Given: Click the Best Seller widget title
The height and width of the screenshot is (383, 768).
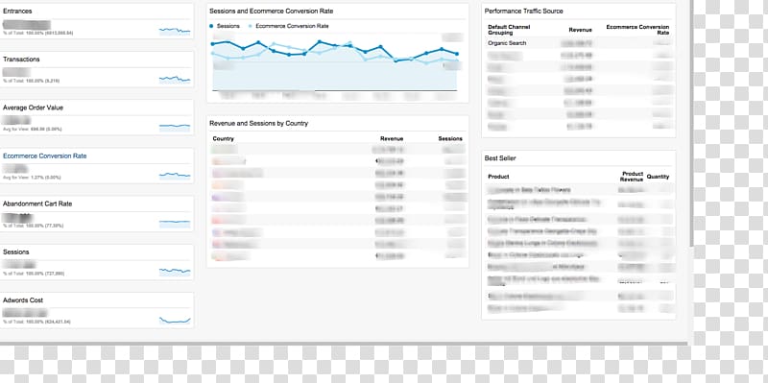Looking at the screenshot, I should [499, 158].
